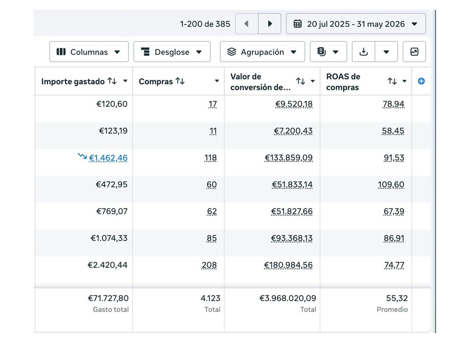Screen dimensions: 470x343
Task: Click ROAS value 86,91
Action: coord(394,238)
